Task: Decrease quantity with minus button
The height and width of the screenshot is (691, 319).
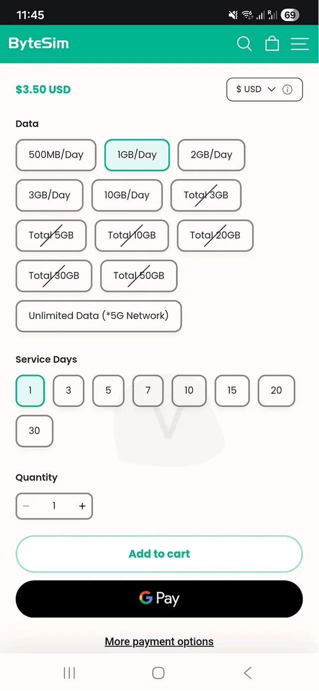Action: (26, 506)
